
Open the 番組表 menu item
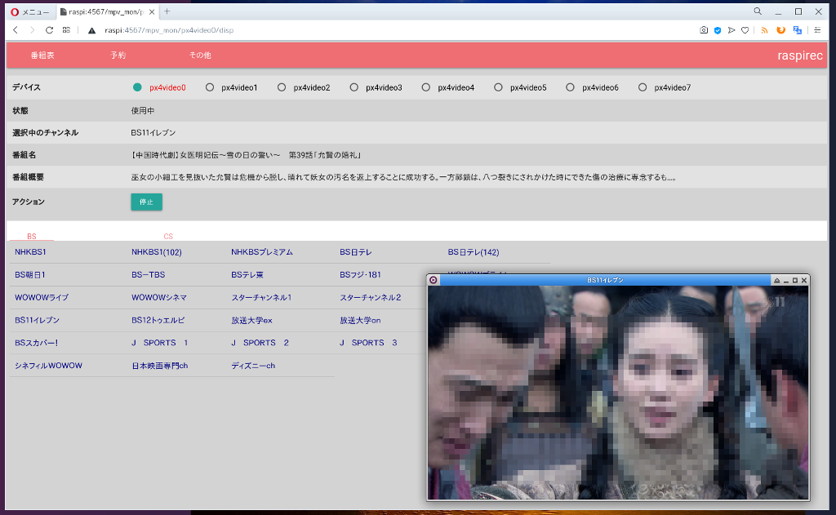(42, 55)
